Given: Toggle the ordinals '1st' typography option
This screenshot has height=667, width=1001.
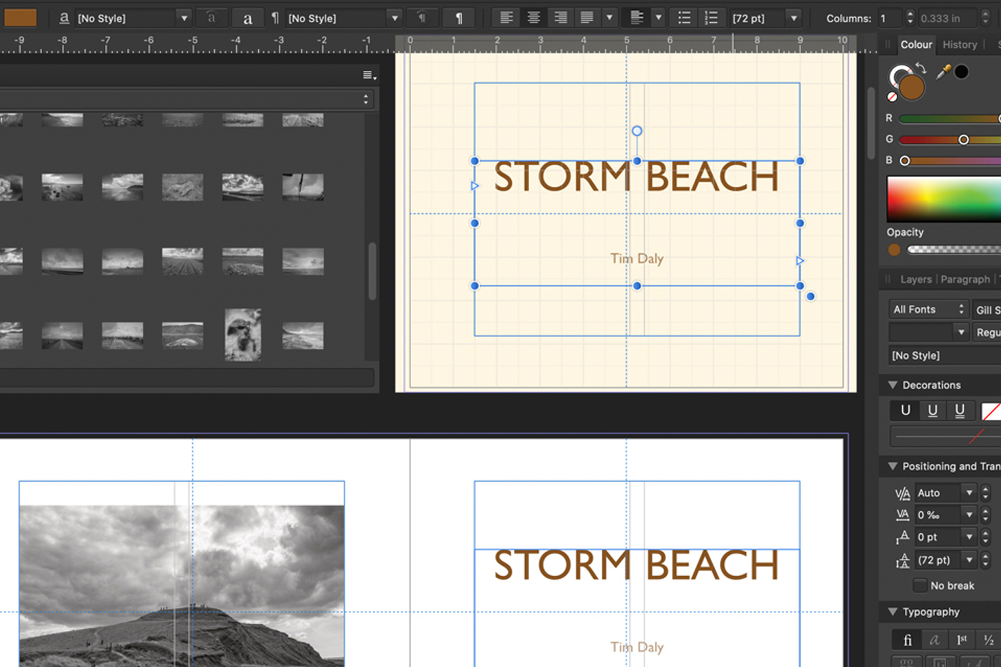Looking at the screenshot, I should tap(962, 640).
